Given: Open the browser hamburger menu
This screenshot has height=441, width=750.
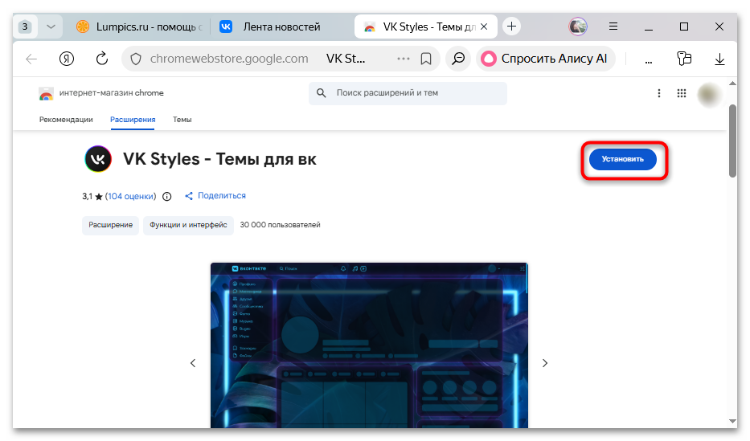Looking at the screenshot, I should coord(613,27).
